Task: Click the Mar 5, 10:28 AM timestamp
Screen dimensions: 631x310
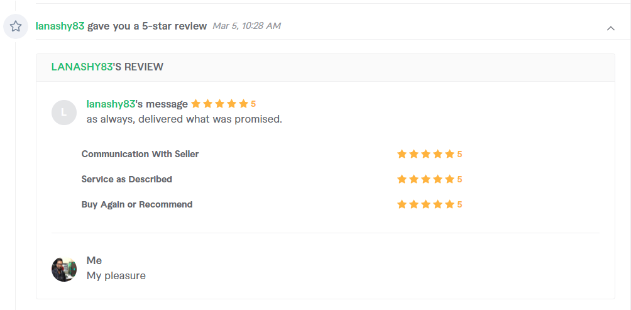Action: 246,26
